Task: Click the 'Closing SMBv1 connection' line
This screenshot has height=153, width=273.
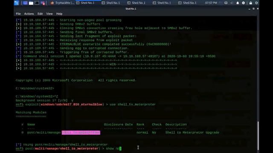Action: coord(104,28)
